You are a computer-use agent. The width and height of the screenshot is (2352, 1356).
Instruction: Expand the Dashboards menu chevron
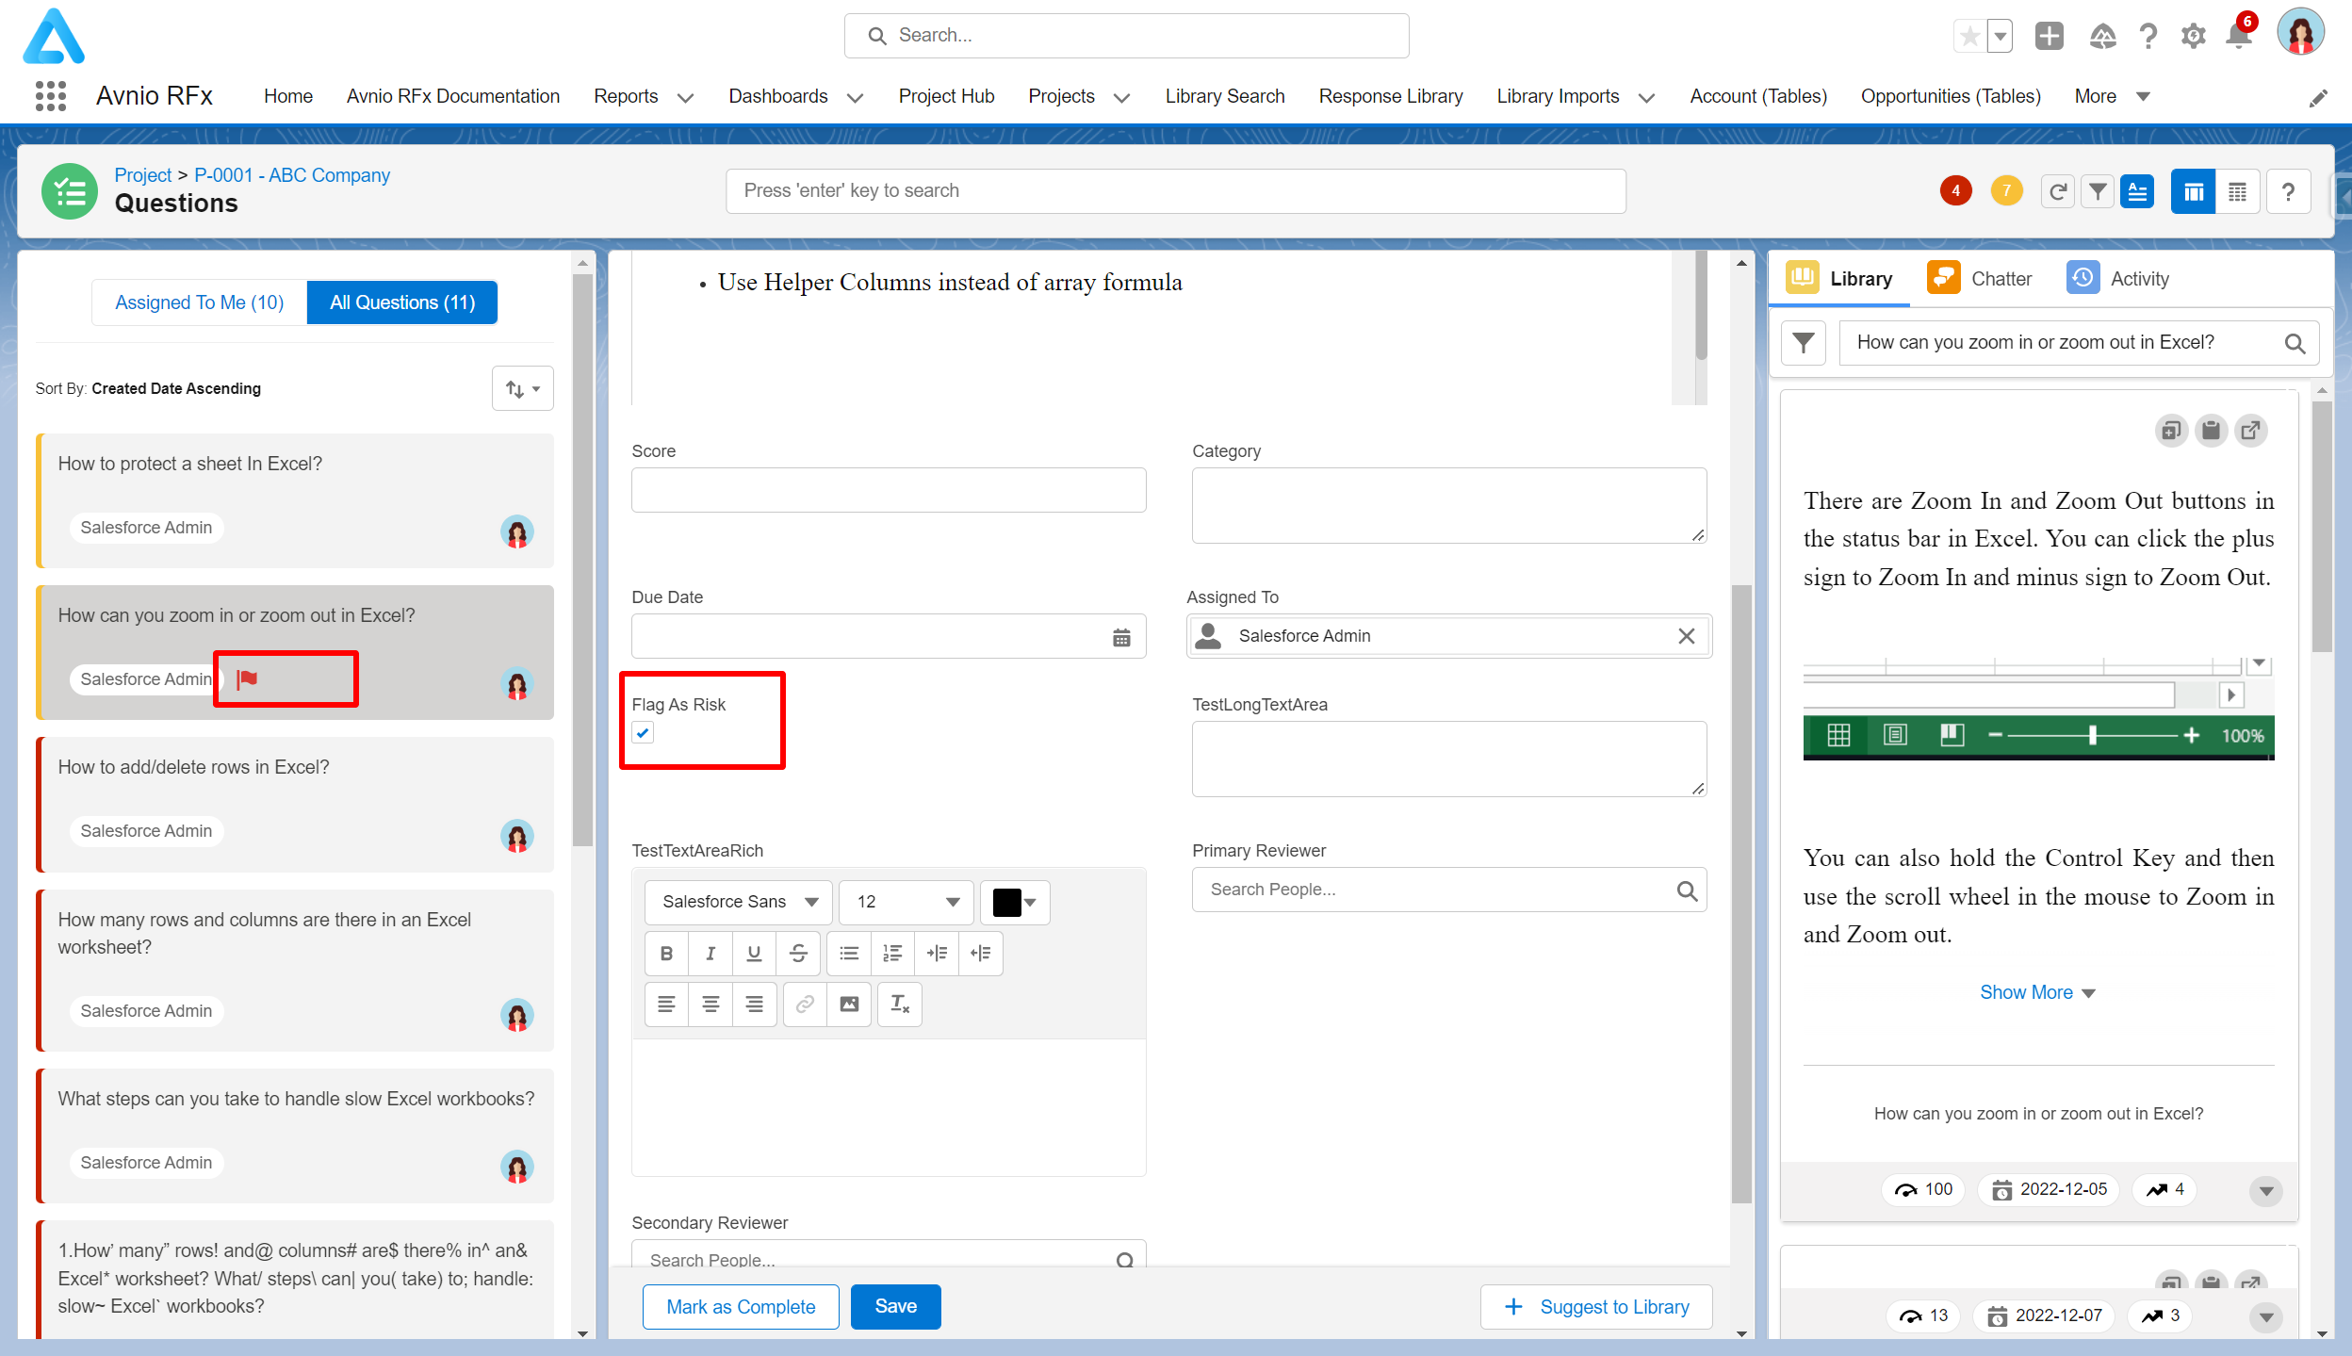click(x=855, y=98)
